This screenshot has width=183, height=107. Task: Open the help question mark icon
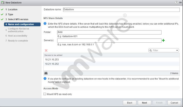click(x=176, y=2)
